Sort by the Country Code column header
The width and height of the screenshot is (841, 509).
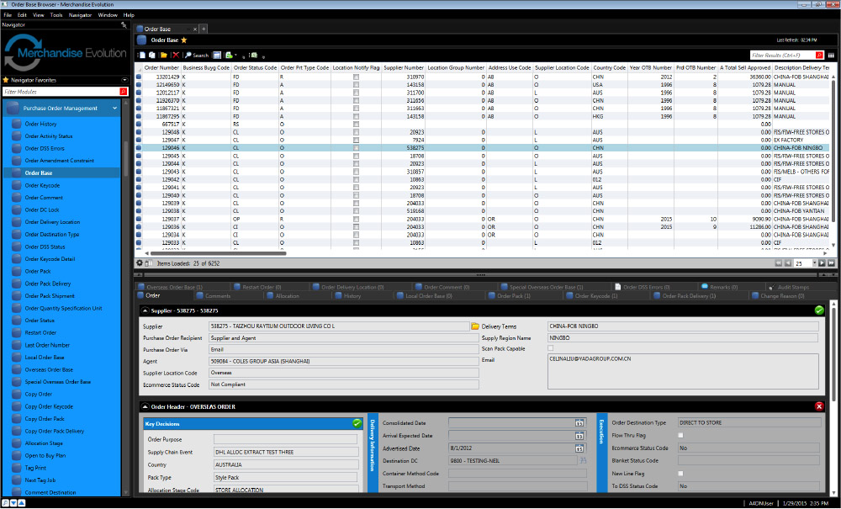(609, 68)
